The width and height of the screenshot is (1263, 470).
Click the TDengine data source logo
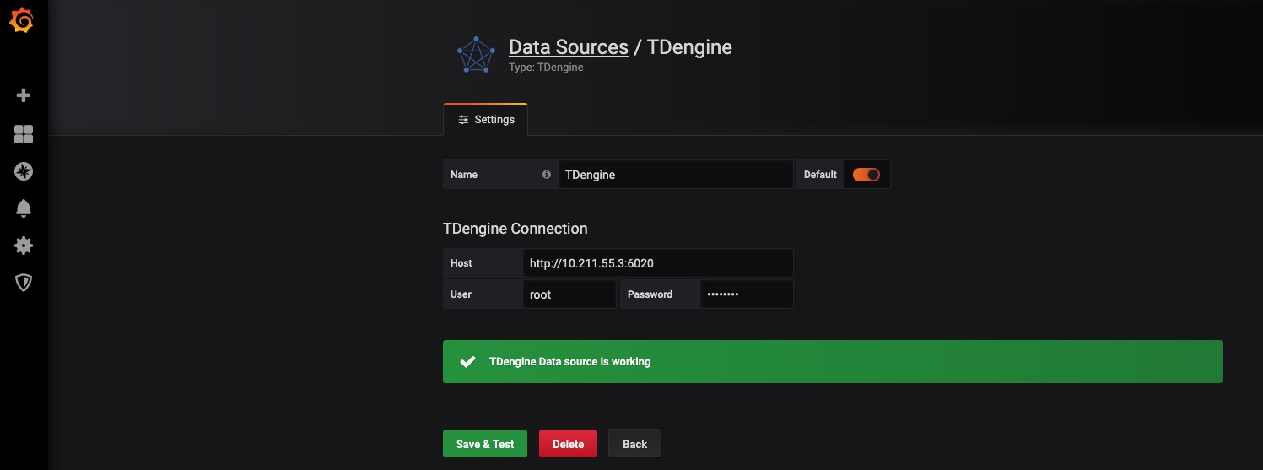tap(475, 55)
